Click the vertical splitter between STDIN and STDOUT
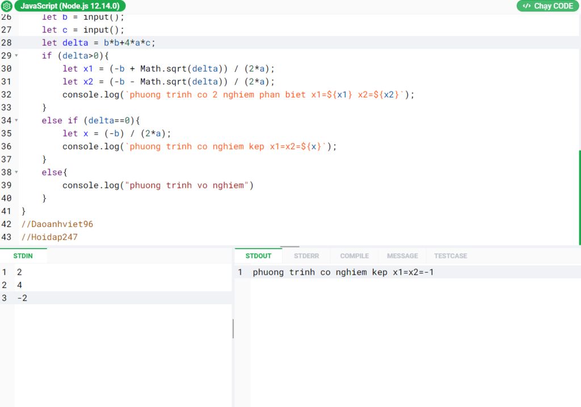581x407 pixels. coord(233,329)
